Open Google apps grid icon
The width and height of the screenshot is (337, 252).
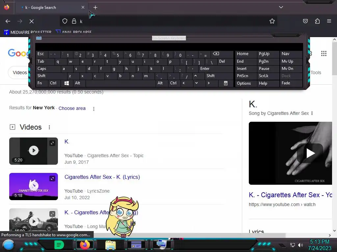pos(324,53)
